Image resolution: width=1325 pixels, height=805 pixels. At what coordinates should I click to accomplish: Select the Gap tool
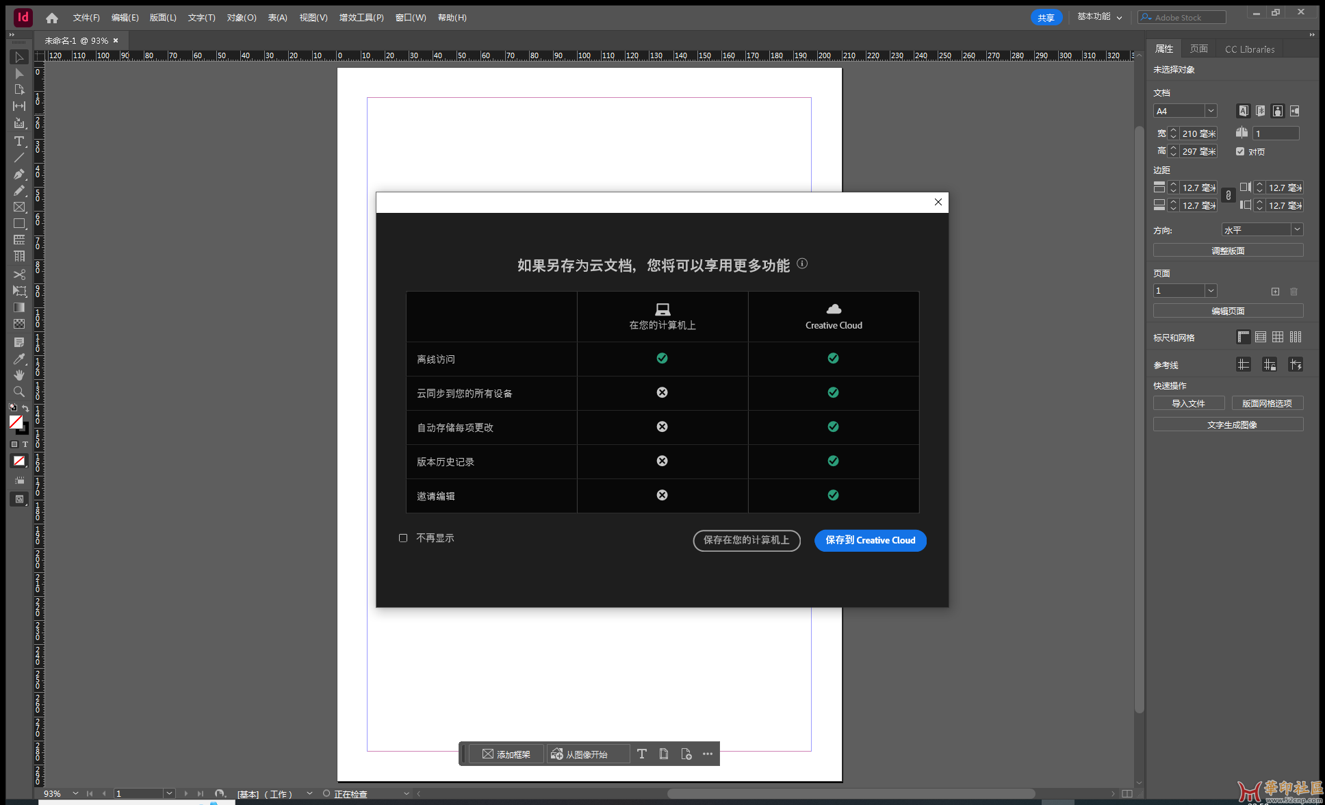click(19, 106)
